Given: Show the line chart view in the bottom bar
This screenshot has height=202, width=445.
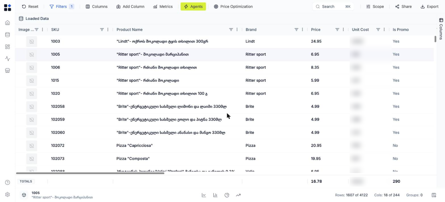Looking at the screenshot, I should click(x=204, y=195).
